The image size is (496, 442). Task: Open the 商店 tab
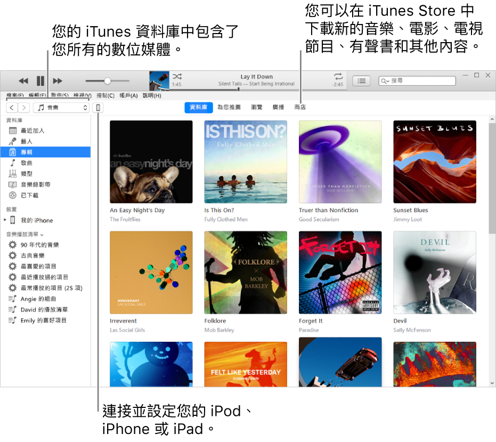click(x=300, y=108)
